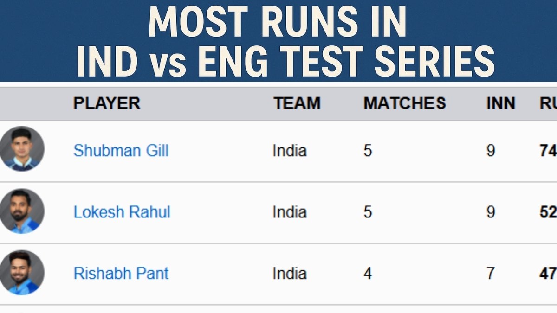
Task: Click matches value 4 for Rishabh Pant
Action: pyautogui.click(x=368, y=273)
